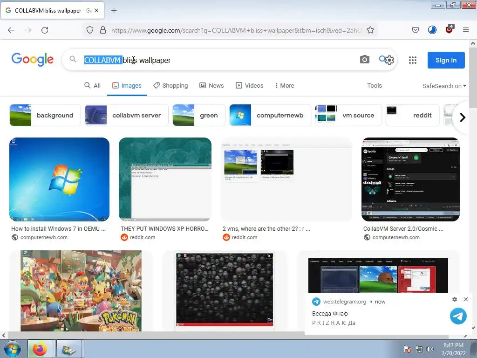Click the vertical scrollbar thumb
This screenshot has width=477, height=358.
(473, 78)
